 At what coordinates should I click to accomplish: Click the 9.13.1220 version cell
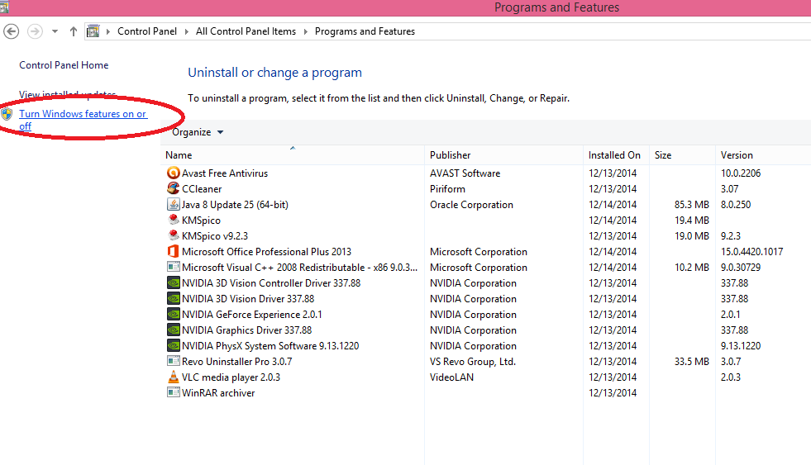coord(741,345)
